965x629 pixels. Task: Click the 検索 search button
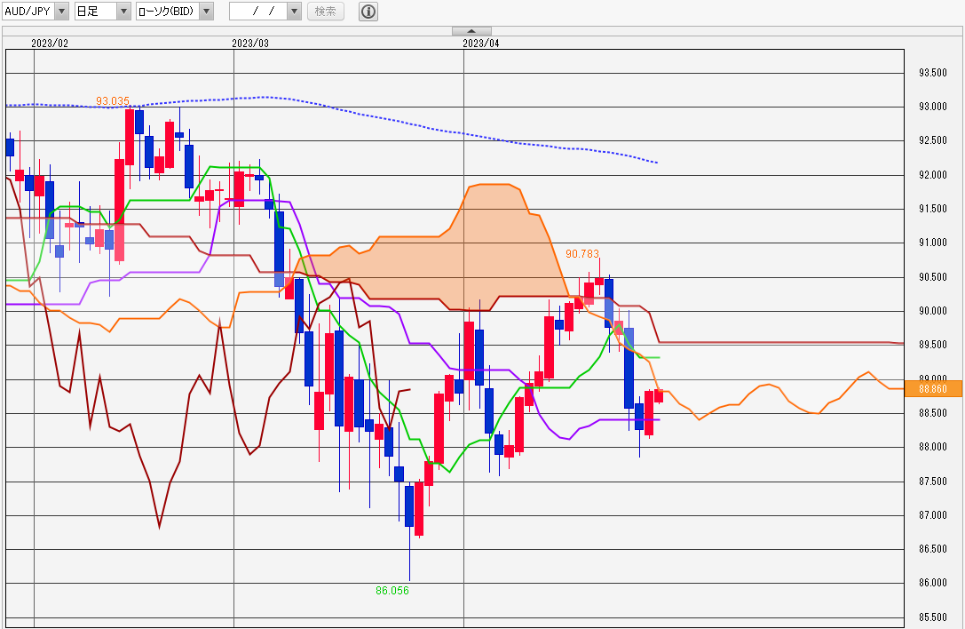326,11
